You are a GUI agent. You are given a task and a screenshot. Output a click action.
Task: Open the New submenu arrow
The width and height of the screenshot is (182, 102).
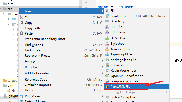point(102,11)
